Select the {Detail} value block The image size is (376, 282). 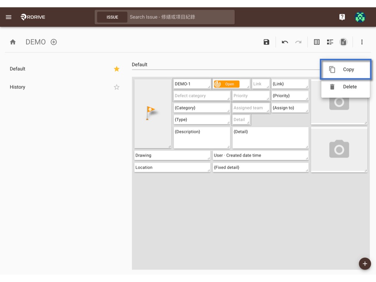270,138
